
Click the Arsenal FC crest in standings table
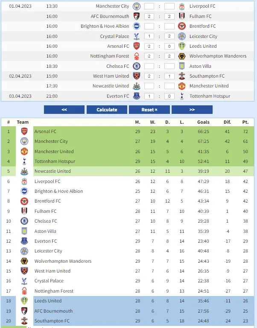[x=24, y=131]
